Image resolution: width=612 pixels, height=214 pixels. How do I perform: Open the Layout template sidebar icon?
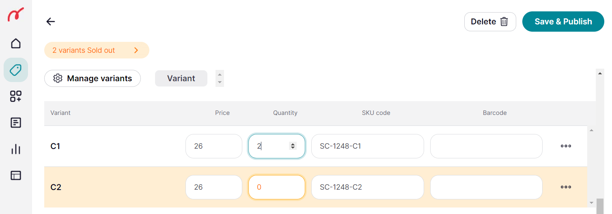tap(16, 175)
